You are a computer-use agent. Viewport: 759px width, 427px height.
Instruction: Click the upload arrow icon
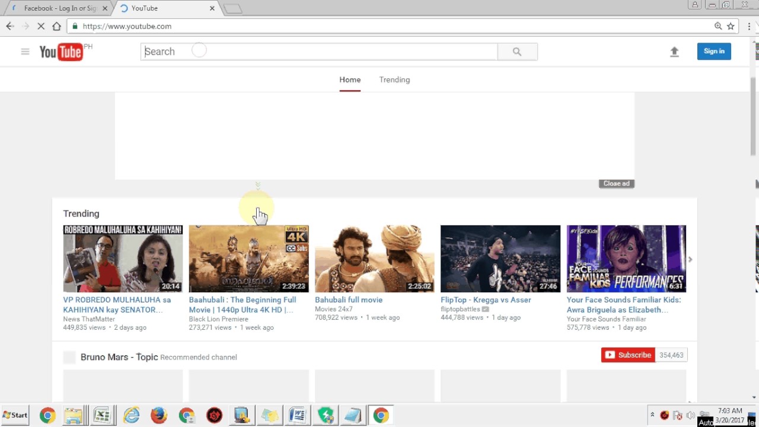[x=674, y=52]
